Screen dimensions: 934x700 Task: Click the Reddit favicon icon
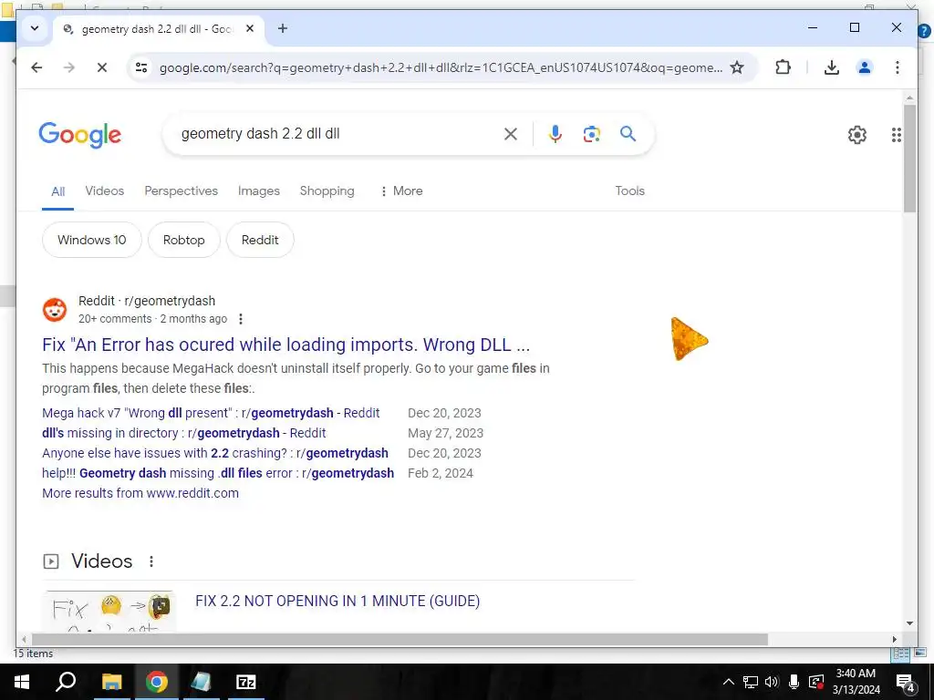pos(55,310)
